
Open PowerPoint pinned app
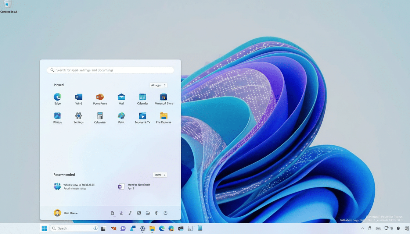100,97
